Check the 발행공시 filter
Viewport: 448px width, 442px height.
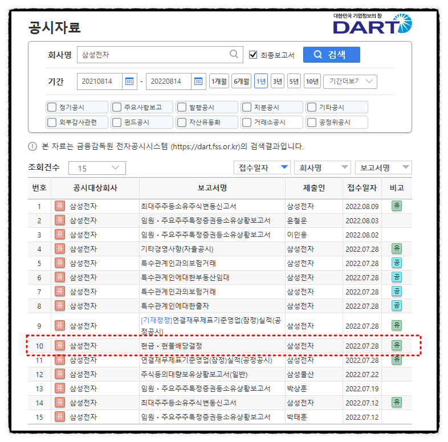(x=182, y=107)
